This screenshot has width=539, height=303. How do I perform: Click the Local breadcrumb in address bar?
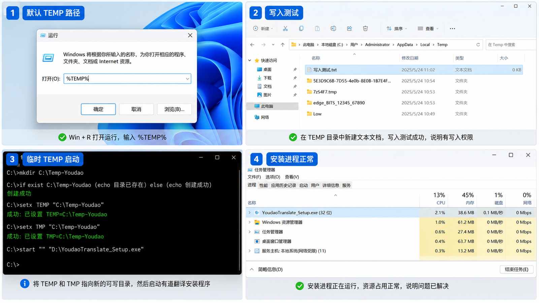click(425, 45)
